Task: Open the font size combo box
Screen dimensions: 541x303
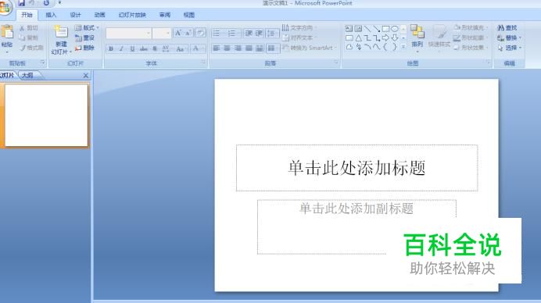Action: coord(162,33)
